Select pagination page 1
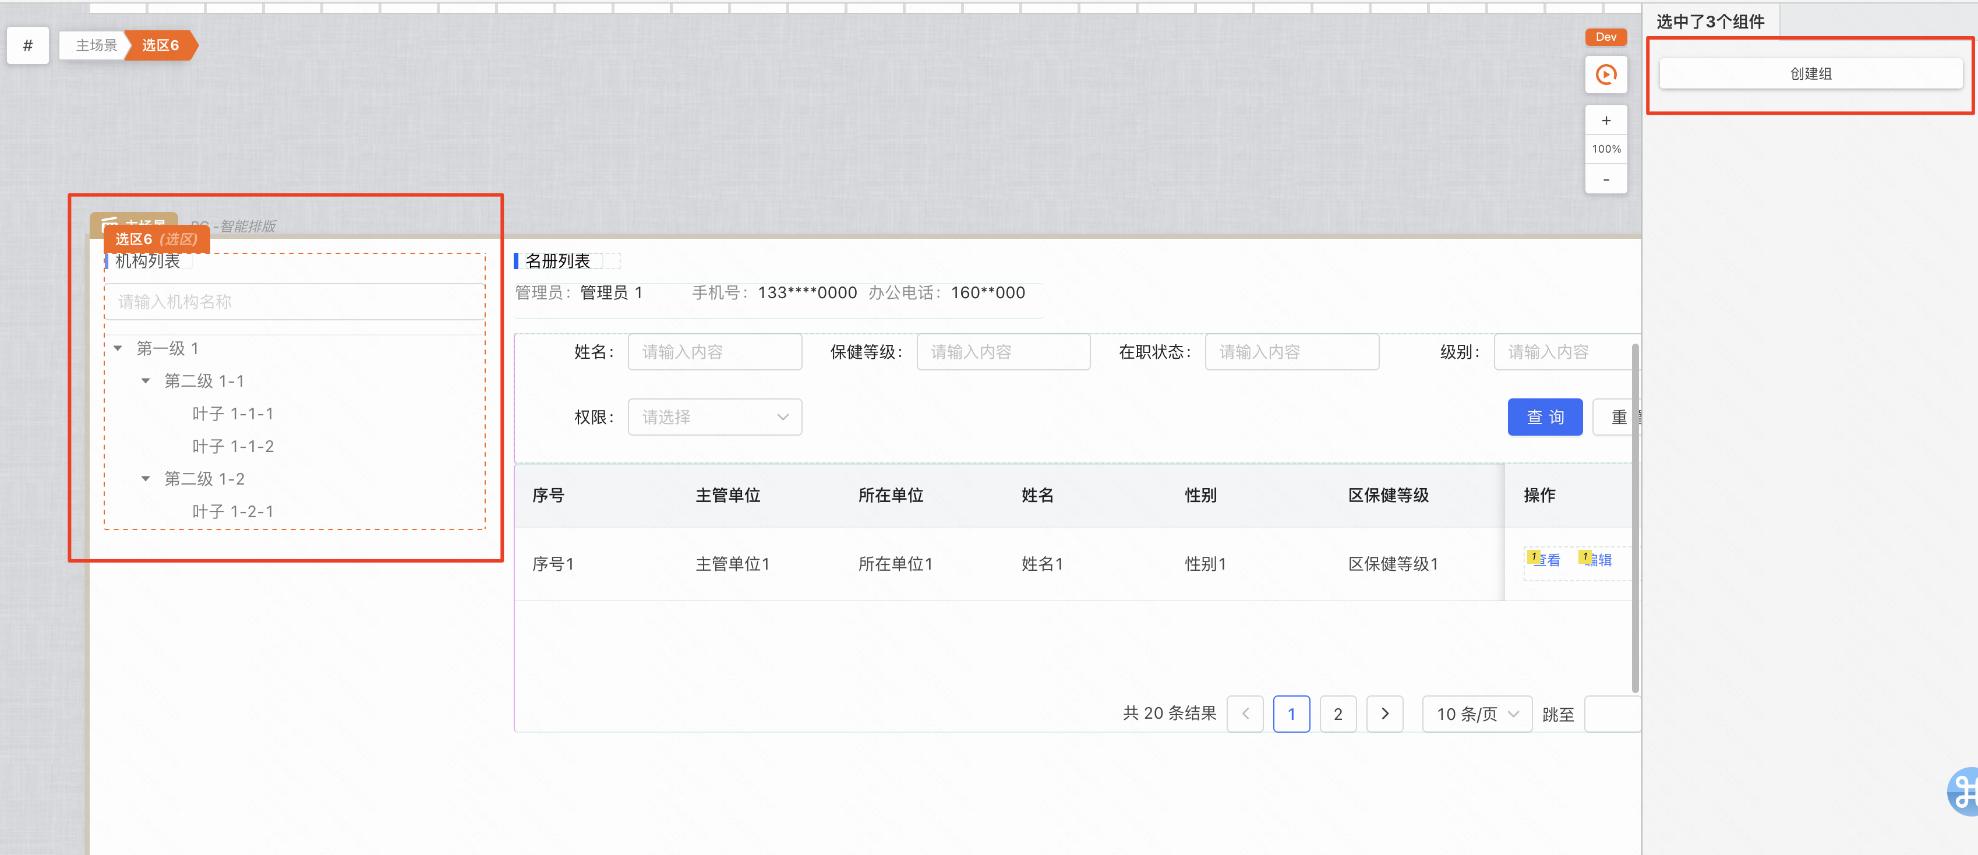Viewport: 1978px width, 855px height. (x=1291, y=714)
